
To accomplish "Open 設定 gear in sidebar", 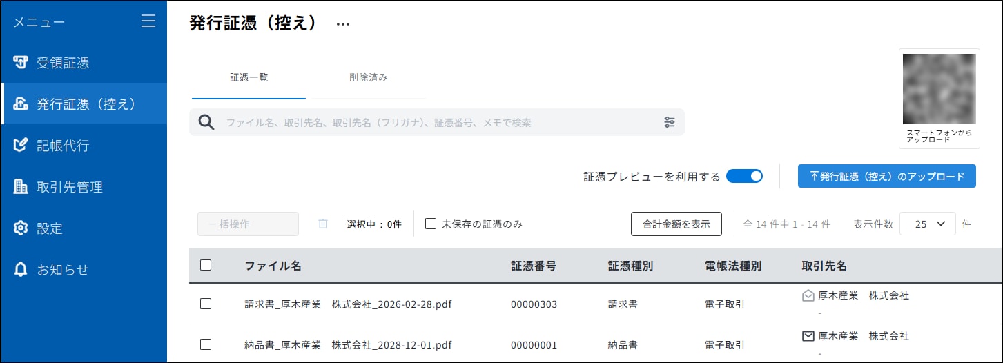I will (x=21, y=228).
